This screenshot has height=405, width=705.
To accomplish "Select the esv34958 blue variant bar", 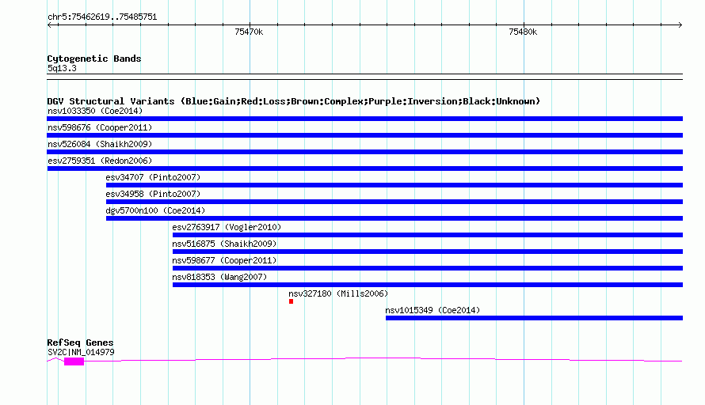I will coord(394,202).
